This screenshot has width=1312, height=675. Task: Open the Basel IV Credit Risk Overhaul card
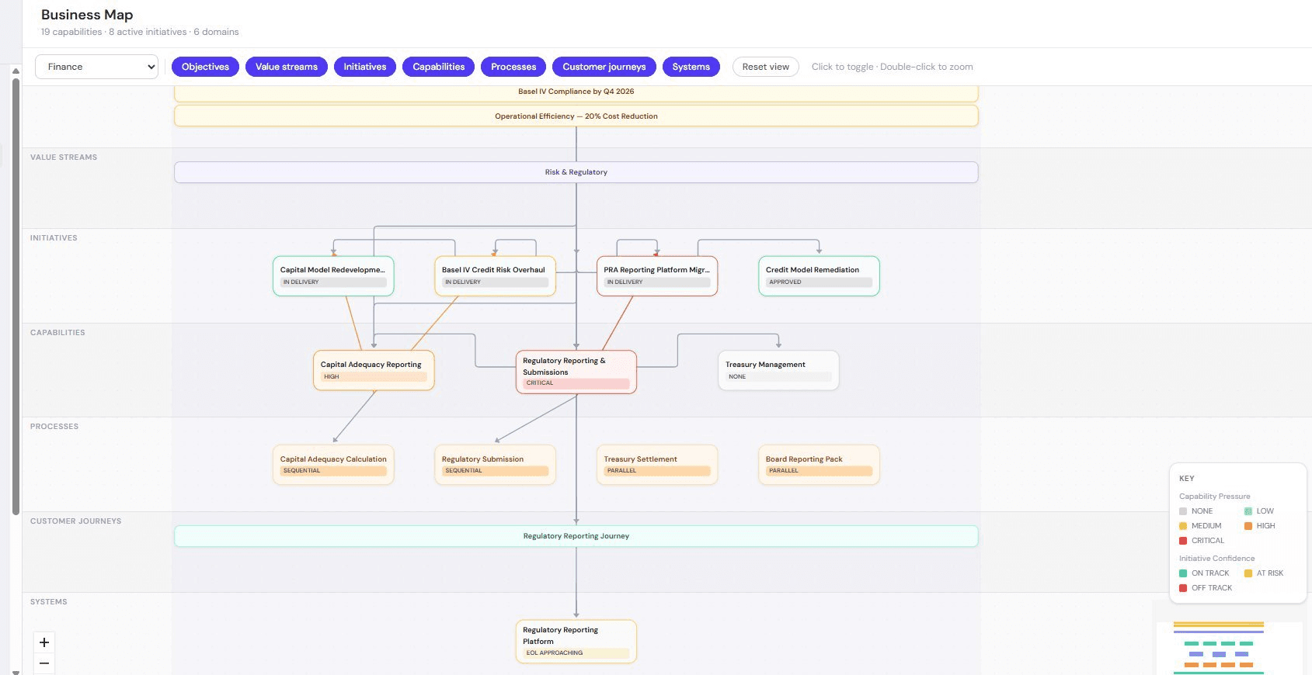495,276
